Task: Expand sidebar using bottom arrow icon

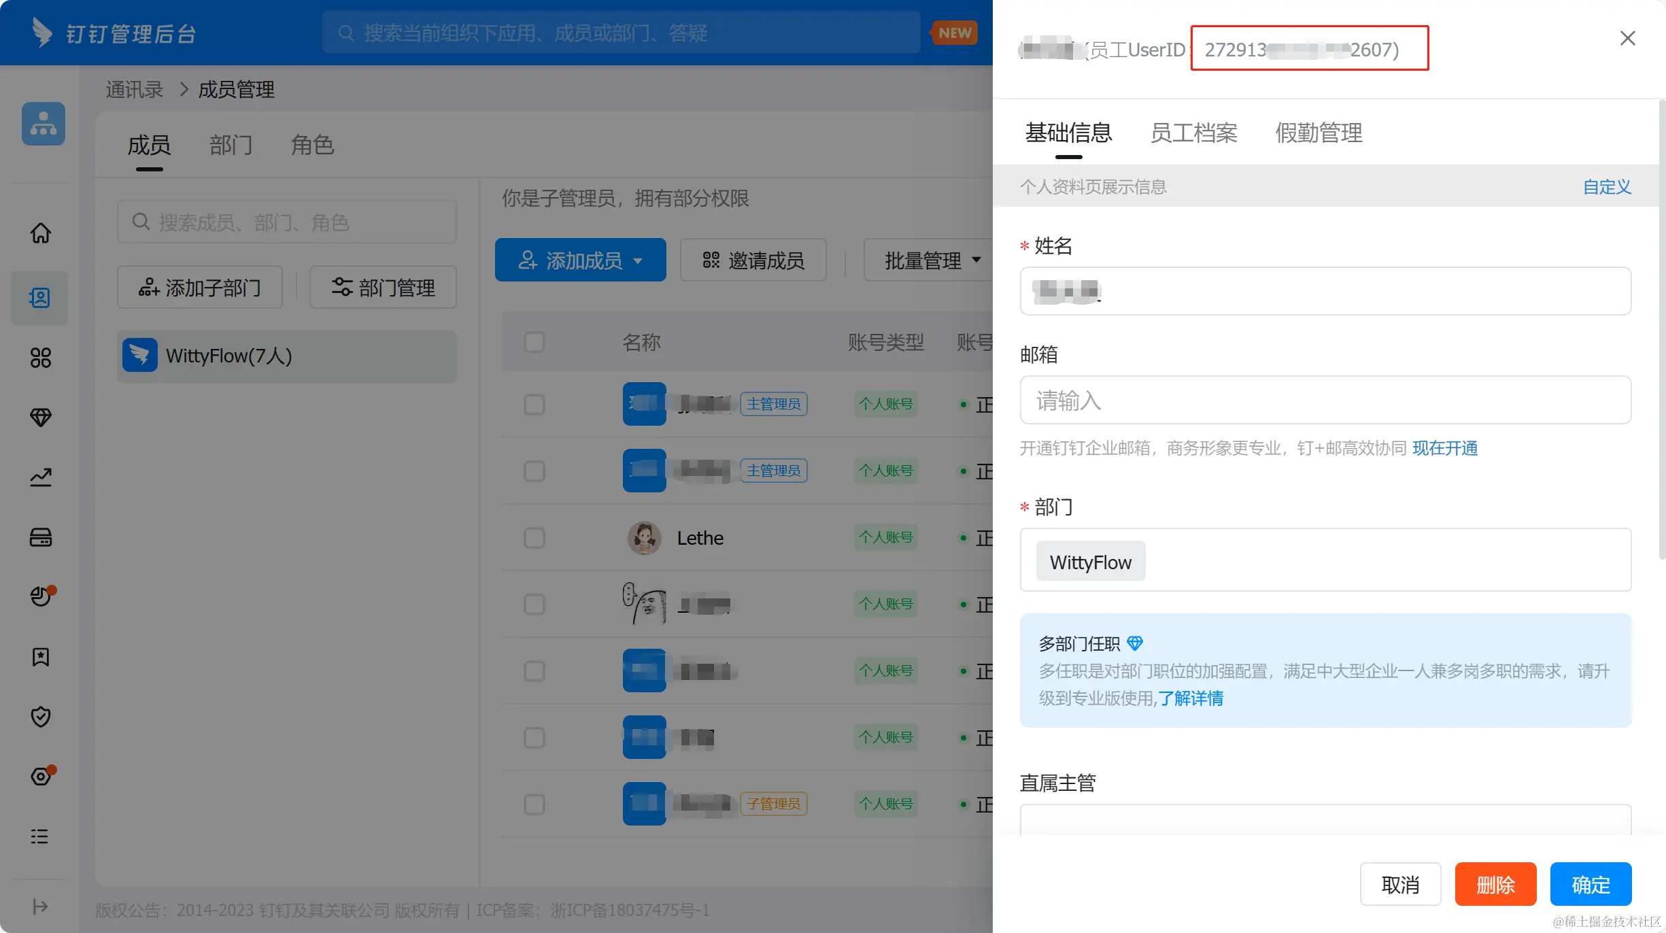Action: pyautogui.click(x=40, y=906)
